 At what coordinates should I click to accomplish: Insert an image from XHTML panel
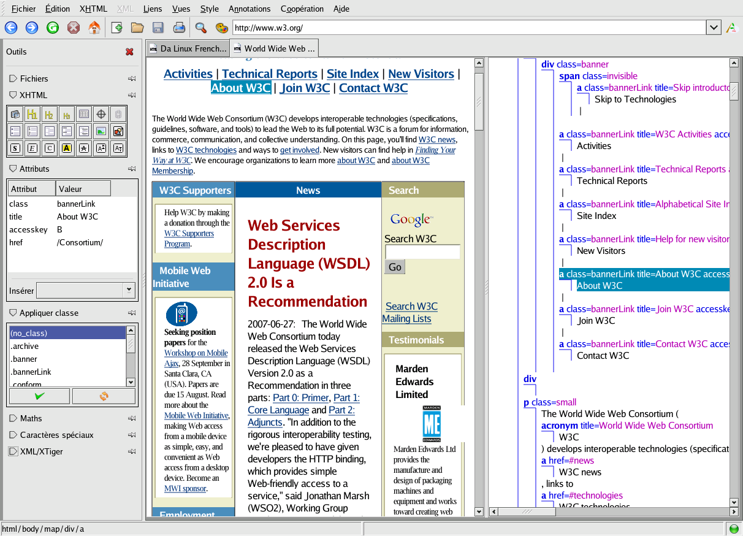(x=101, y=131)
